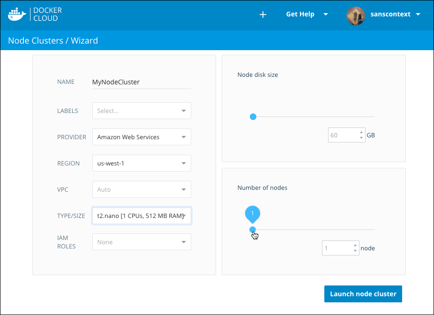Open the Provider dropdown
The width and height of the screenshot is (434, 315).
tap(142, 137)
